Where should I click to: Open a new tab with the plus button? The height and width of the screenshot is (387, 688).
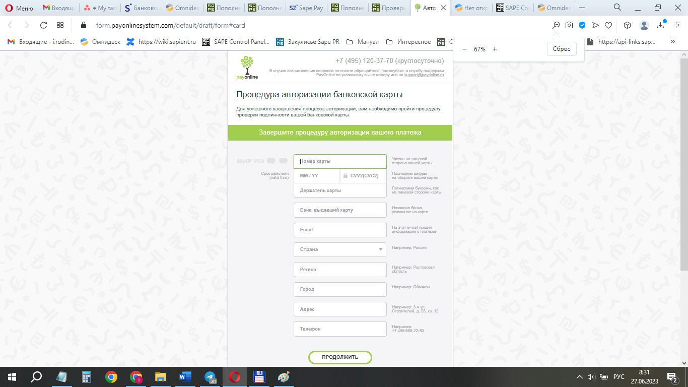(x=582, y=8)
